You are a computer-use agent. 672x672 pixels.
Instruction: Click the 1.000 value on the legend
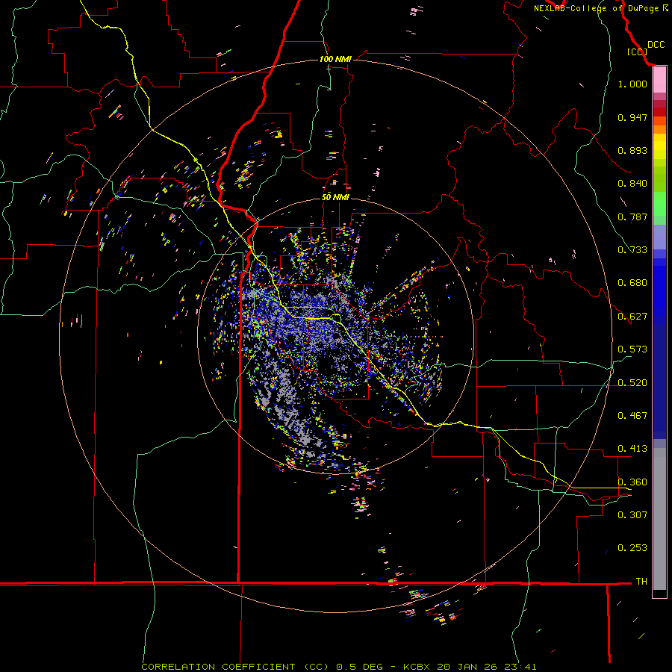click(x=632, y=84)
